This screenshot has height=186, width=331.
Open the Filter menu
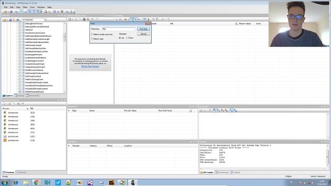pos(25,7)
